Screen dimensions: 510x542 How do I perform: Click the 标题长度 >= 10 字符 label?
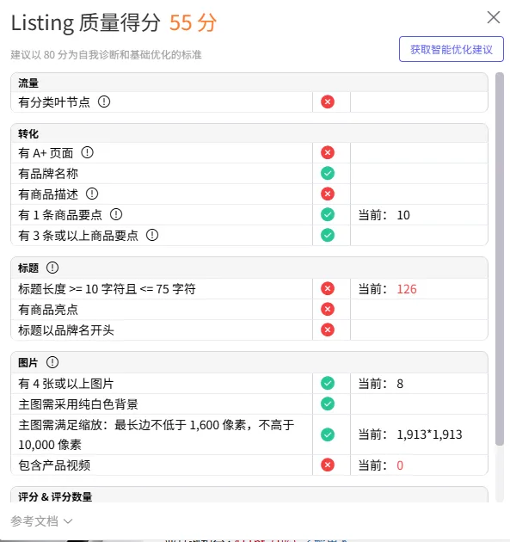point(107,288)
